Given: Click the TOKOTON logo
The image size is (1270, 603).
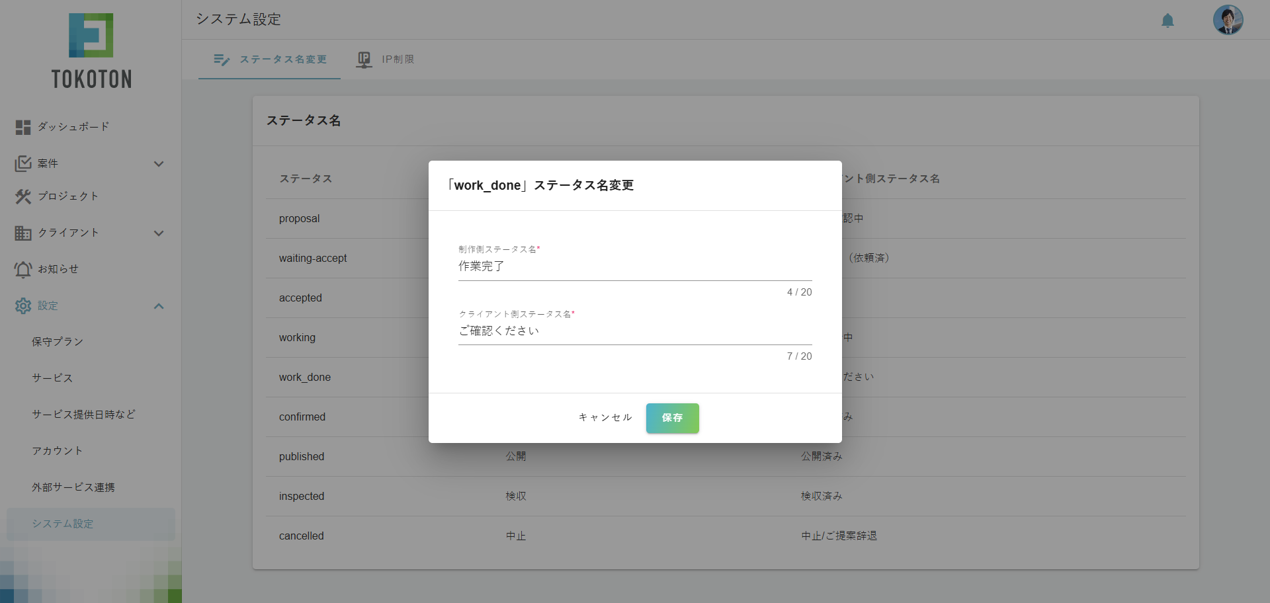Looking at the screenshot, I should (x=91, y=50).
